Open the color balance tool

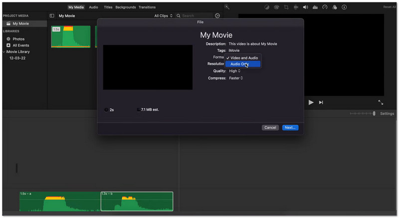pyautogui.click(x=267, y=7)
